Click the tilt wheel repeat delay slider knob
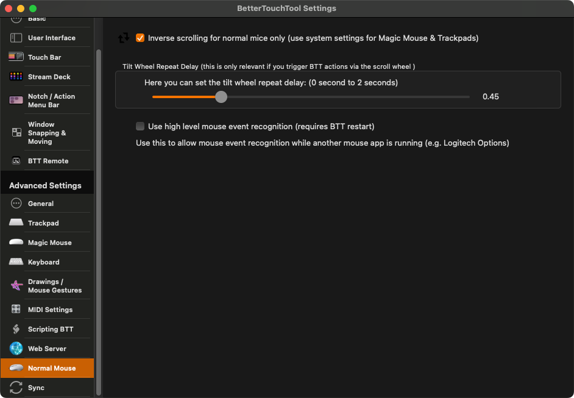The image size is (574, 398). tap(221, 96)
